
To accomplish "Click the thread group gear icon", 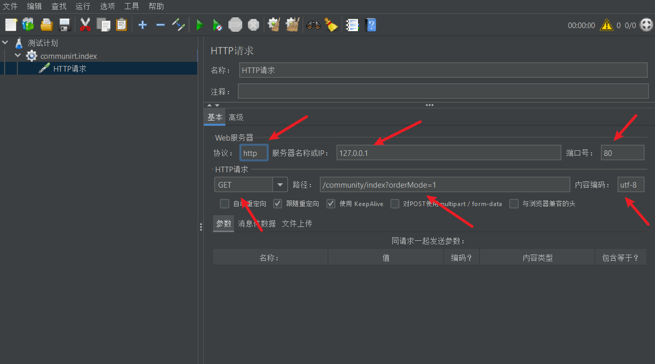I will (32, 56).
